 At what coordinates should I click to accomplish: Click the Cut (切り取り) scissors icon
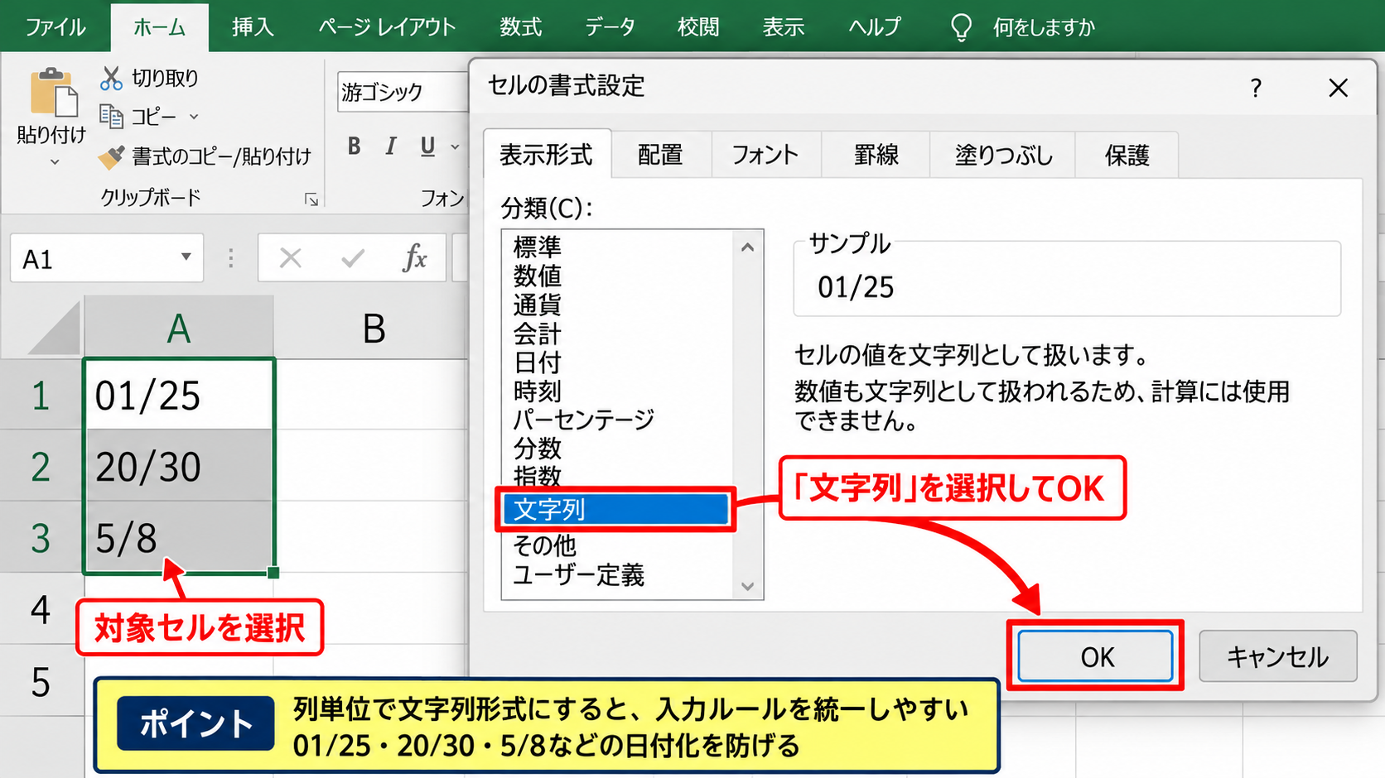[111, 78]
